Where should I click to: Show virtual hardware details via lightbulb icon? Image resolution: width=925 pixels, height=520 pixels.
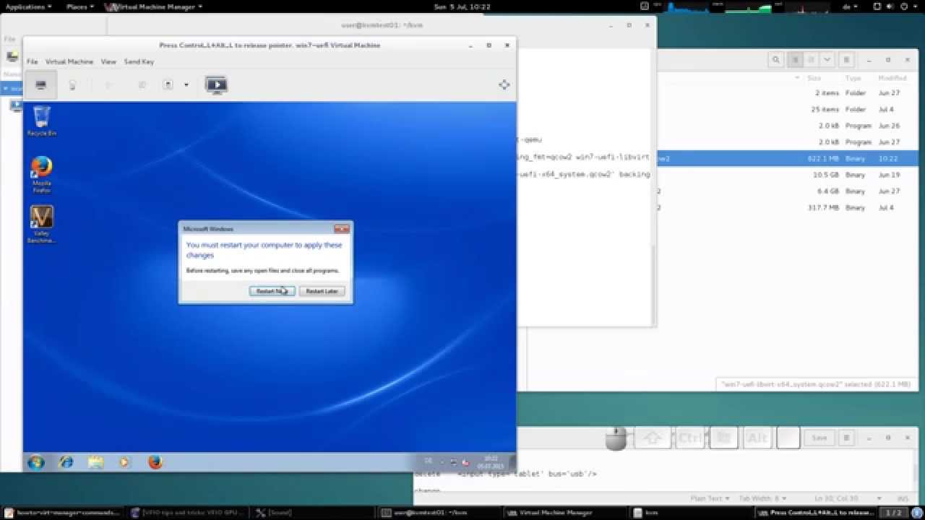click(x=72, y=85)
